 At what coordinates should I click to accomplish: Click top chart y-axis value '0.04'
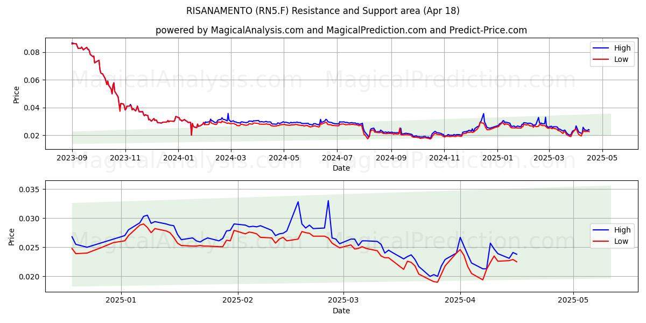point(32,108)
